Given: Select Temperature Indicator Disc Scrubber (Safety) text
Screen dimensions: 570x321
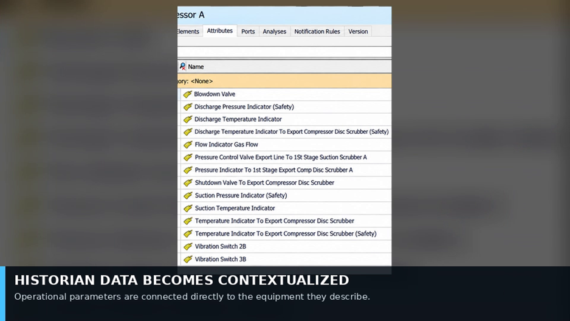Looking at the screenshot, I should point(286,233).
